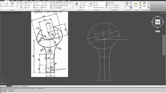Click the Cortar (cut) scissors icon
Screen dimensions: 166x93
point(148,3)
